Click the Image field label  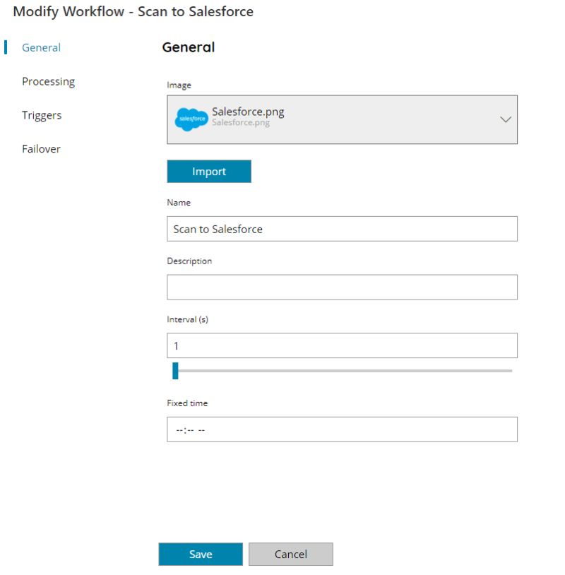point(177,85)
